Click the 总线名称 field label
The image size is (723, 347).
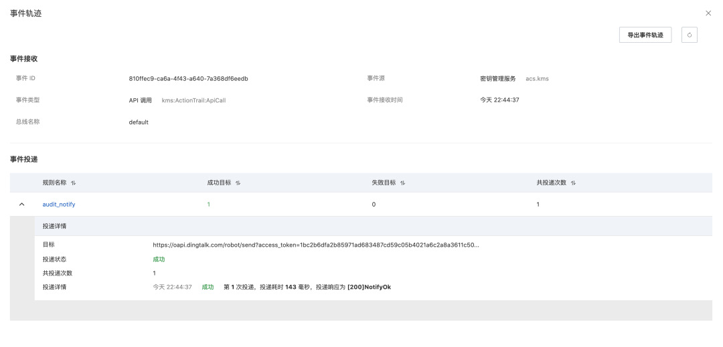(x=27, y=122)
